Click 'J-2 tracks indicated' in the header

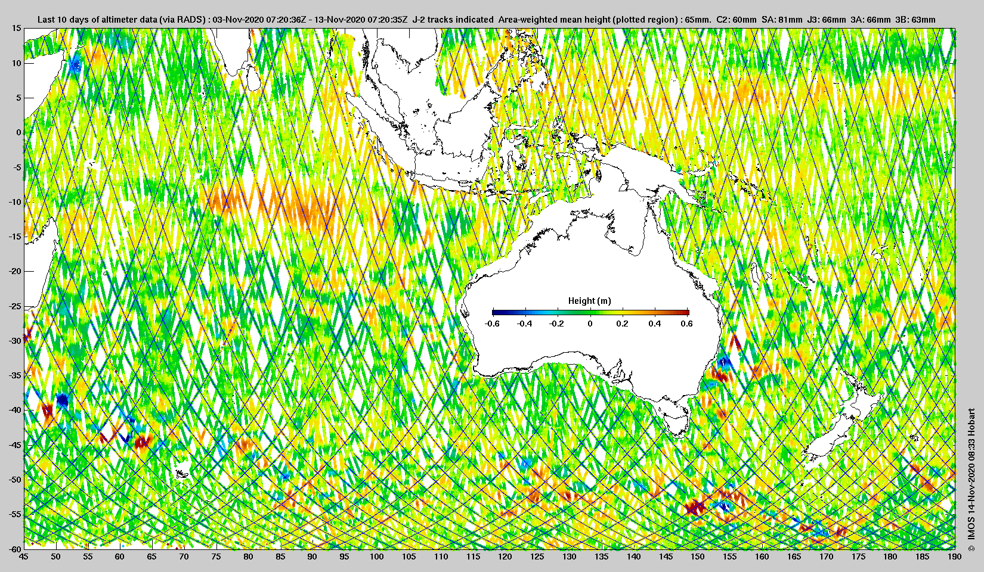click(453, 20)
